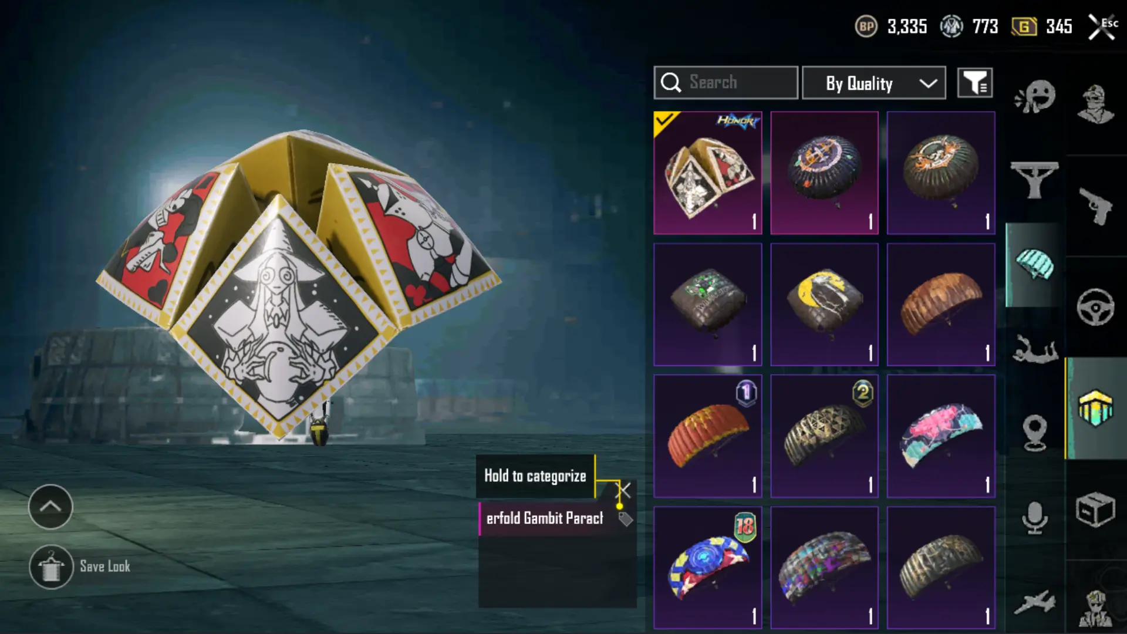1127x634 pixels.
Task: Open the vehicle steering wheel category
Action: pyautogui.click(x=1095, y=307)
